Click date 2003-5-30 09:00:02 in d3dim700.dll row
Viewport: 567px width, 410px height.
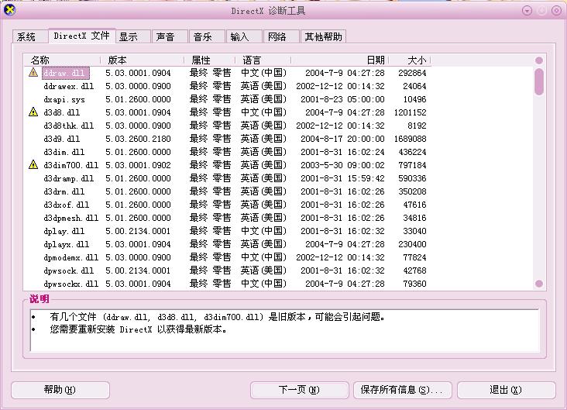pyautogui.click(x=342, y=165)
